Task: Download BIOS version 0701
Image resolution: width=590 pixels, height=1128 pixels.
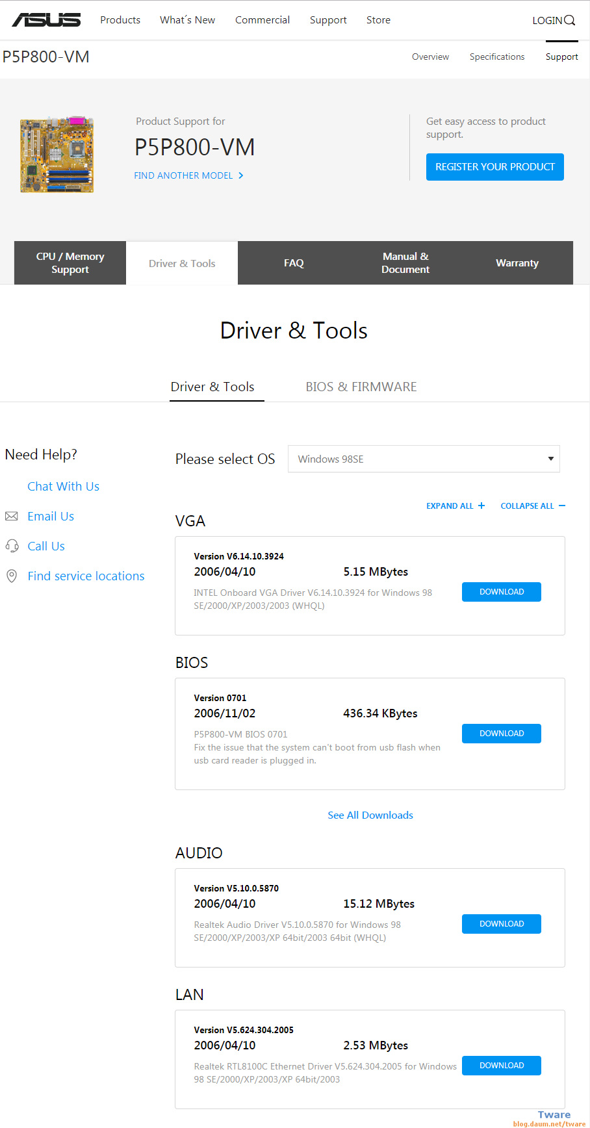Action: pyautogui.click(x=502, y=734)
